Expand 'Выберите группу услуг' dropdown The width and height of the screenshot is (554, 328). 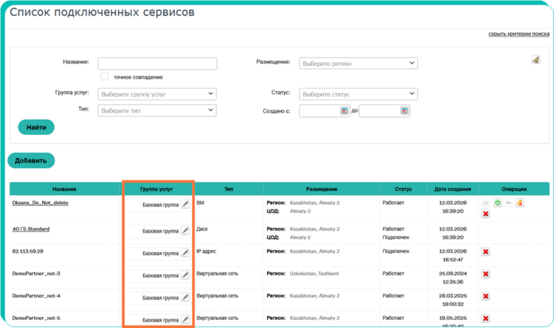click(x=157, y=94)
